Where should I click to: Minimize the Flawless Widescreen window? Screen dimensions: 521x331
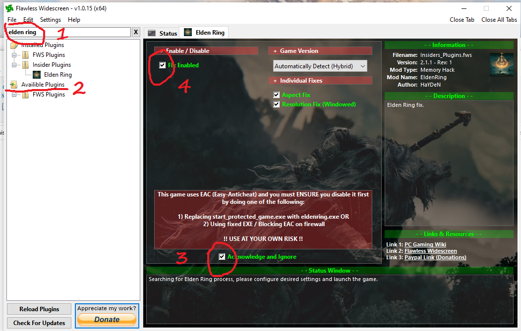click(464, 8)
